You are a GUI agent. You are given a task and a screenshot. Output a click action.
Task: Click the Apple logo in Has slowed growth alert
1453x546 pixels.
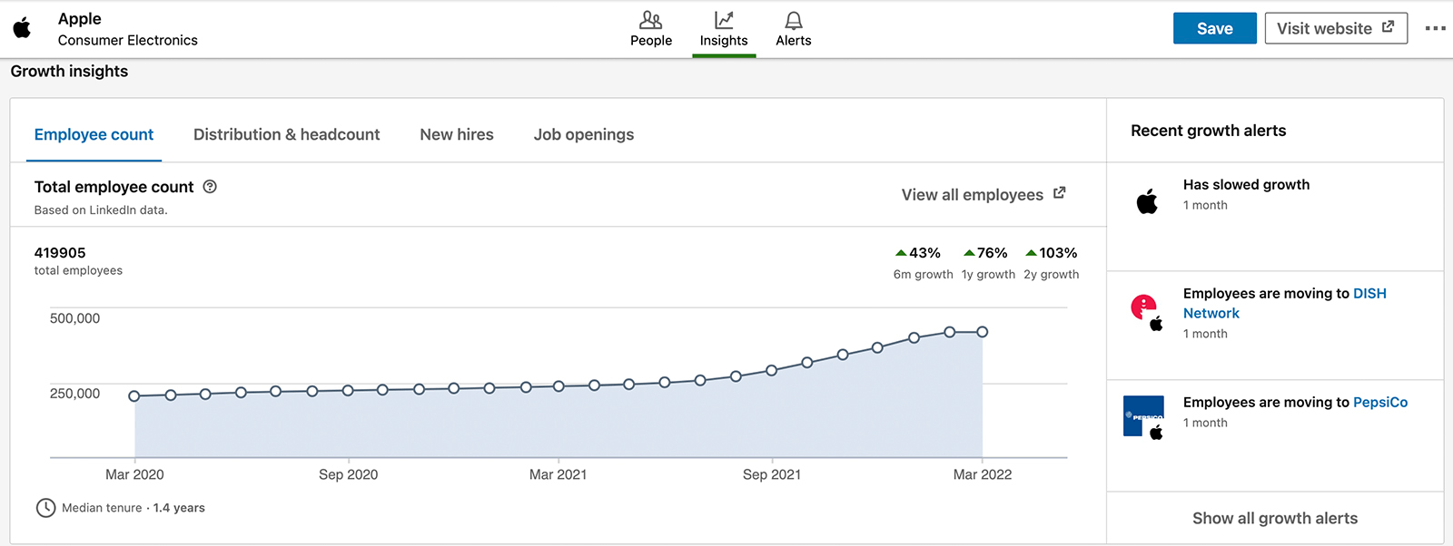point(1147,201)
